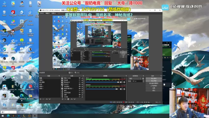Add a new source with the plus icon
This screenshot has width=209, height=118.
click(x=63, y=99)
